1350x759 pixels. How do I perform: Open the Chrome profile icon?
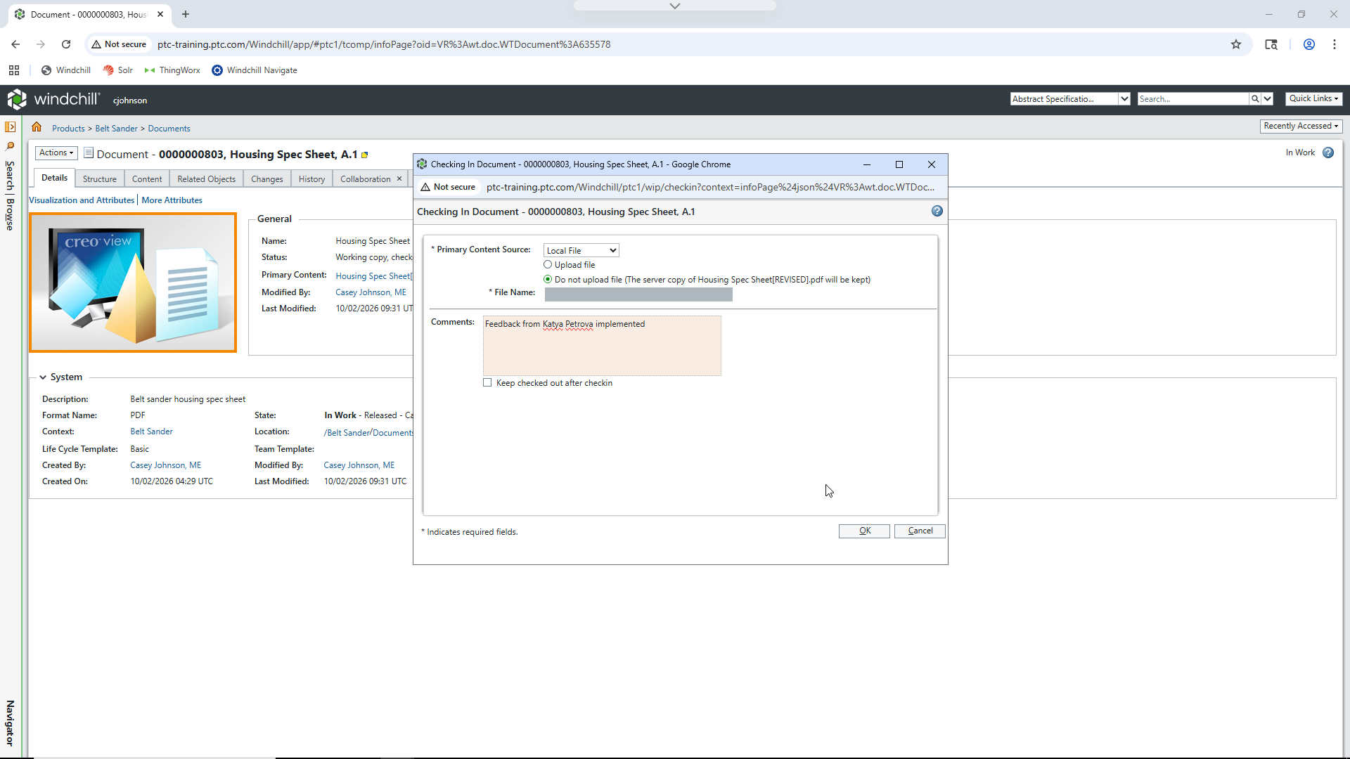coord(1309,44)
